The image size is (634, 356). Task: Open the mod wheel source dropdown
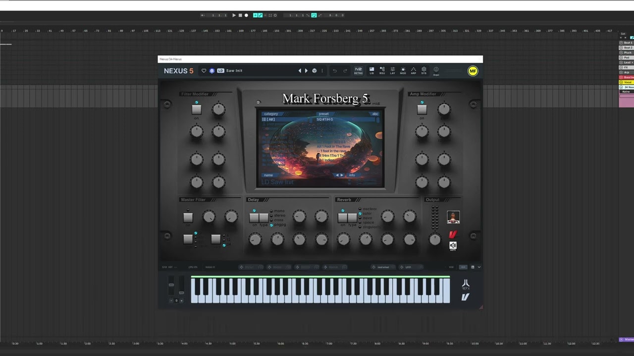pos(383,267)
